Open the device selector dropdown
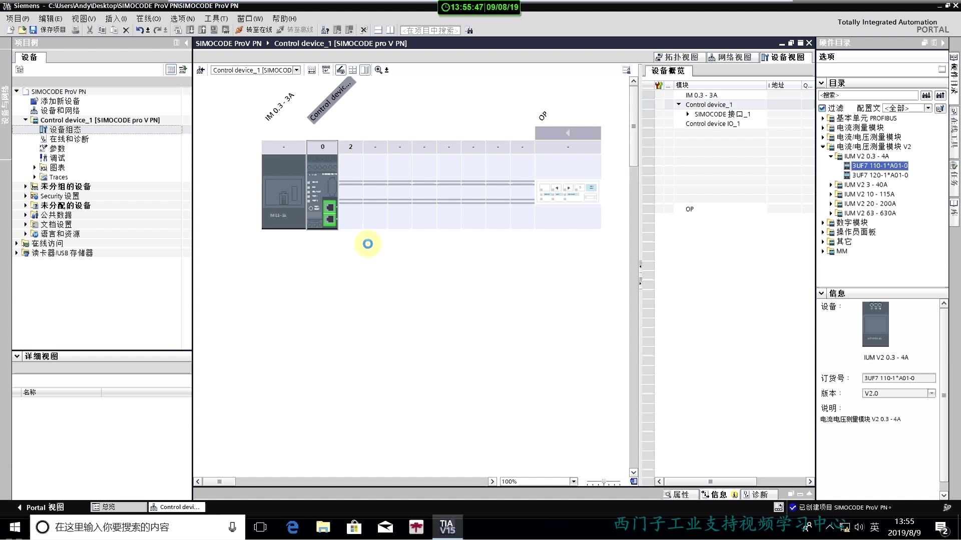961x540 pixels. [297, 70]
